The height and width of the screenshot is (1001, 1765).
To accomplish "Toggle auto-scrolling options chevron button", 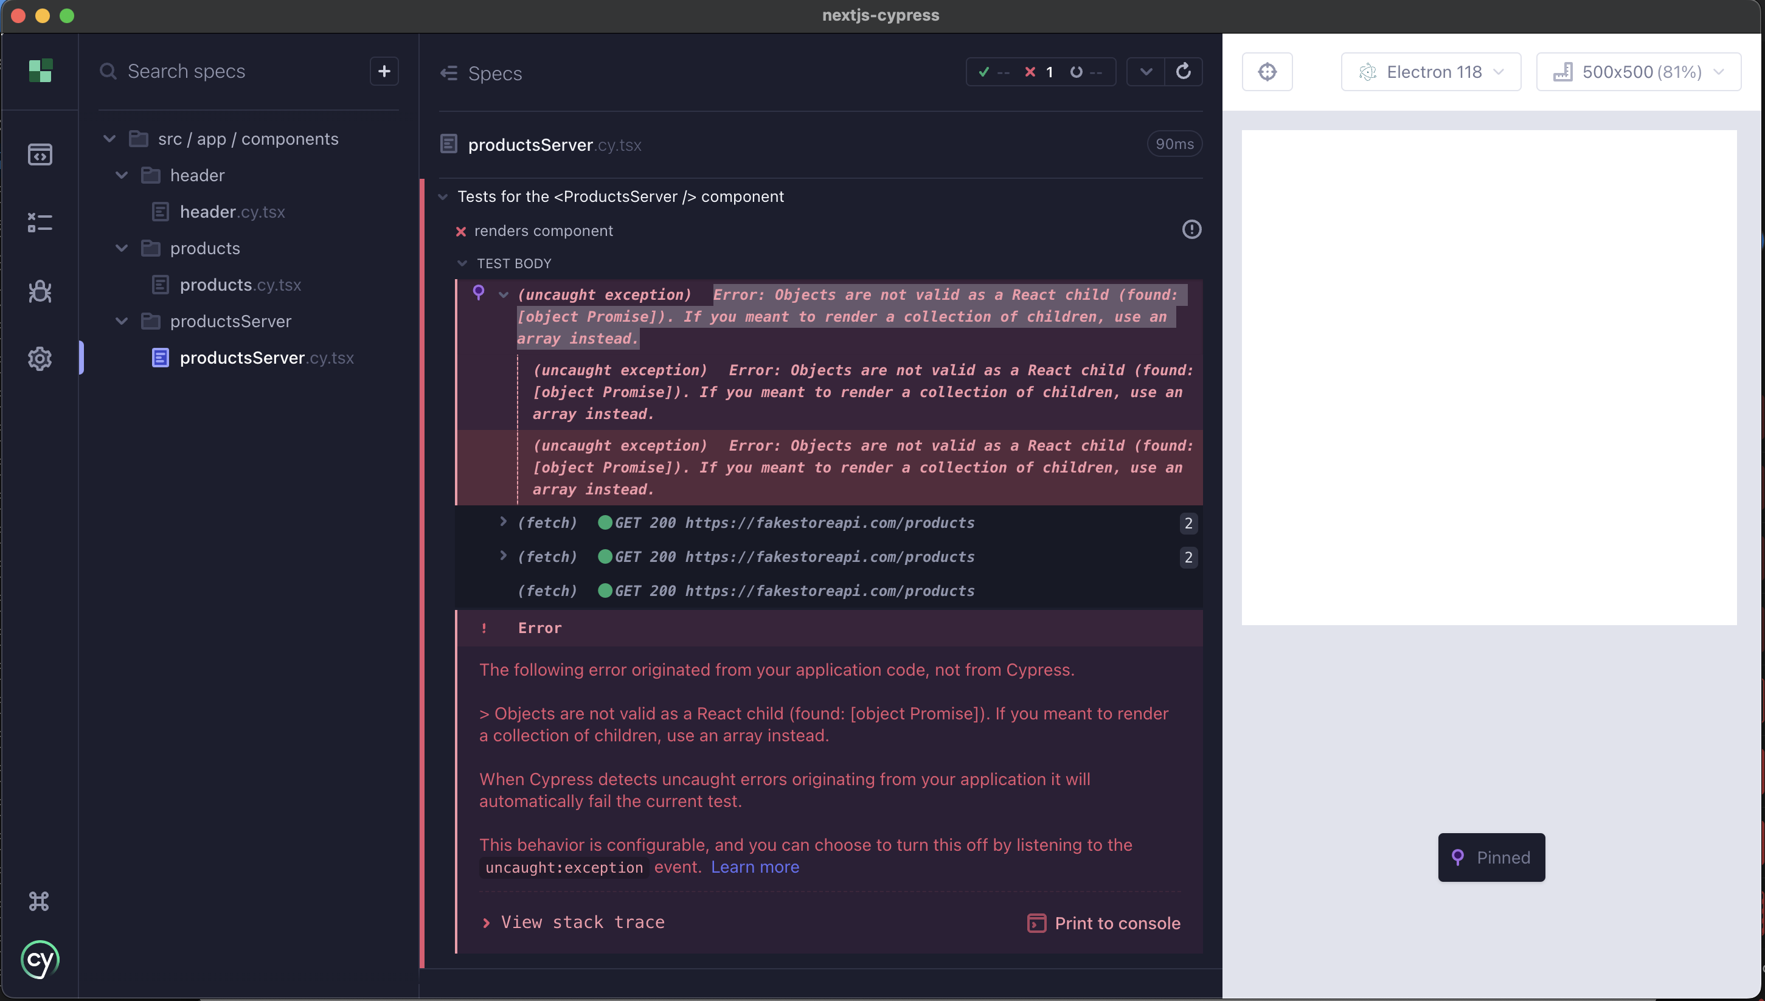I will [1146, 72].
